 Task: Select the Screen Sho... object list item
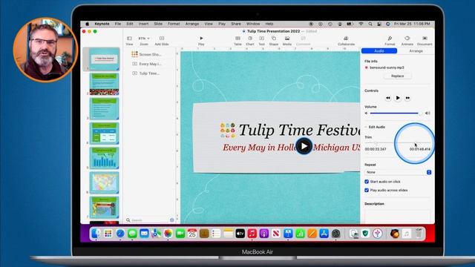pyautogui.click(x=146, y=54)
